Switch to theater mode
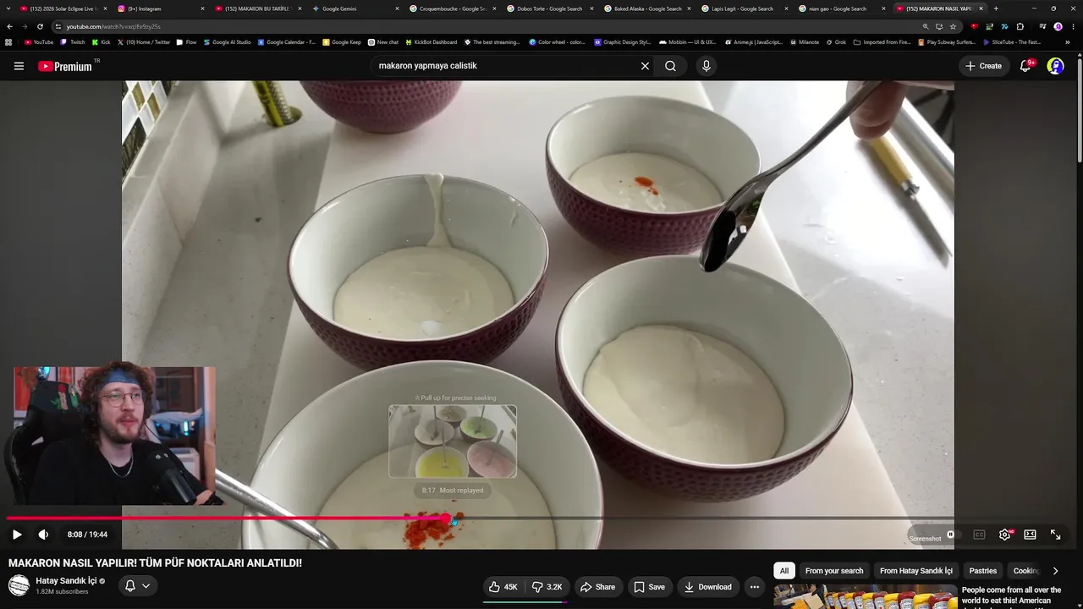Image resolution: width=1083 pixels, height=609 pixels. pyautogui.click(x=1030, y=535)
